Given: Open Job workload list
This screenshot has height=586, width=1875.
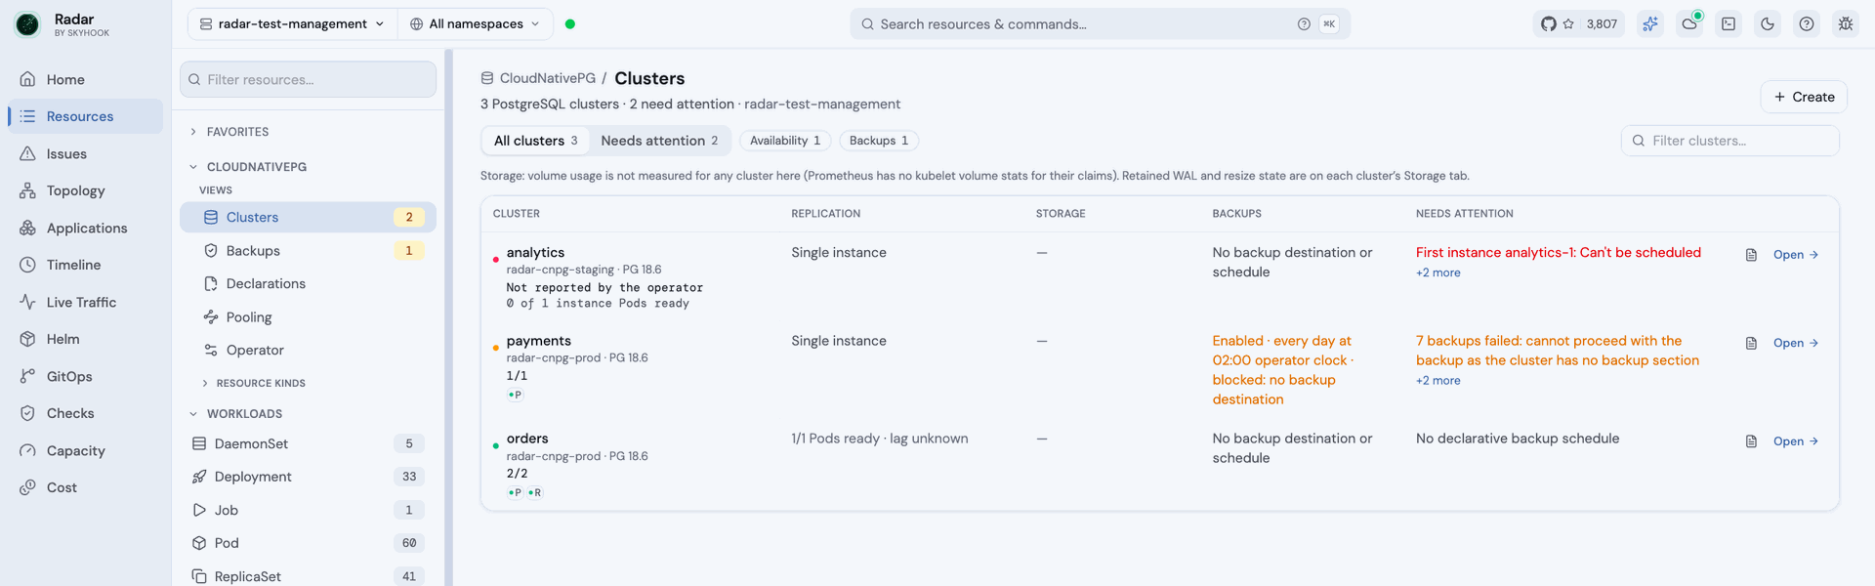Looking at the screenshot, I should click(308, 510).
